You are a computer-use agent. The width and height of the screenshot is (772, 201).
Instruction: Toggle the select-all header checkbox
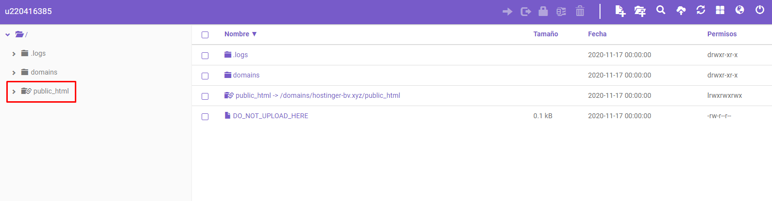point(205,35)
